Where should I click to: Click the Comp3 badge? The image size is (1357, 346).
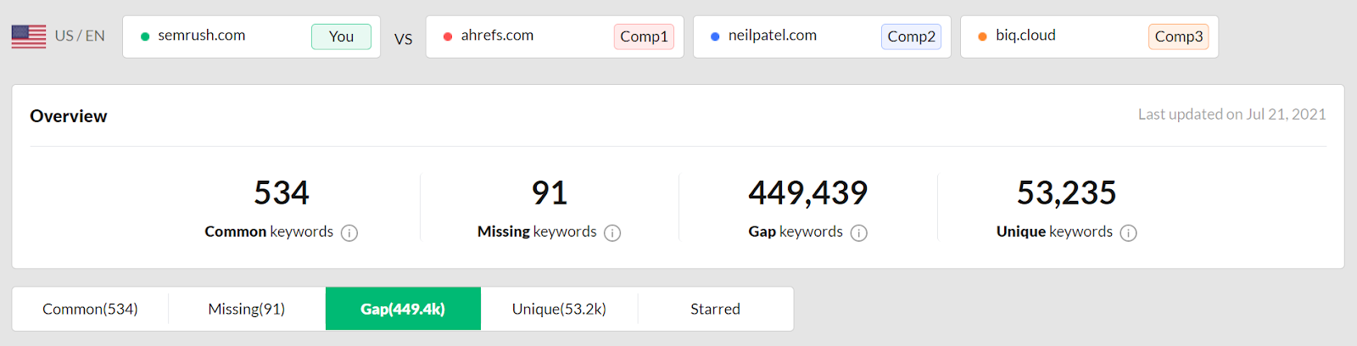1178,36
